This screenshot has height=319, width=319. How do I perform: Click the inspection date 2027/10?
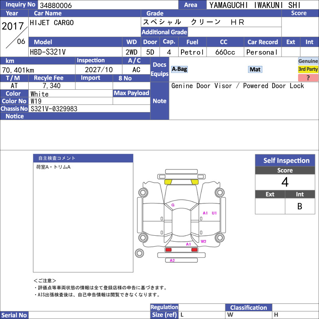[x=98, y=70]
